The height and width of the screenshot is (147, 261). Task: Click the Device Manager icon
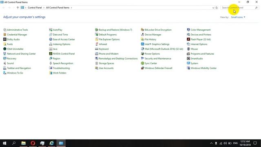(142, 35)
